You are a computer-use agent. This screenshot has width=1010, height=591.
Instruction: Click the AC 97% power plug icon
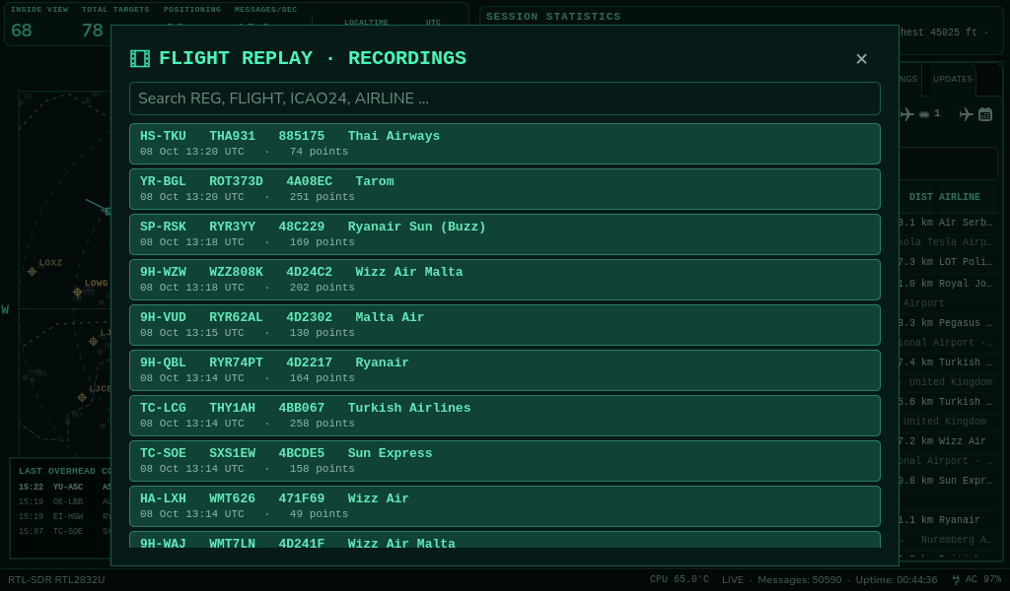coord(956,579)
